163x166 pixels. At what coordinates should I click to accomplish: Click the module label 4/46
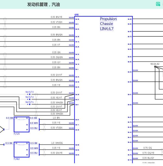(76, 15)
